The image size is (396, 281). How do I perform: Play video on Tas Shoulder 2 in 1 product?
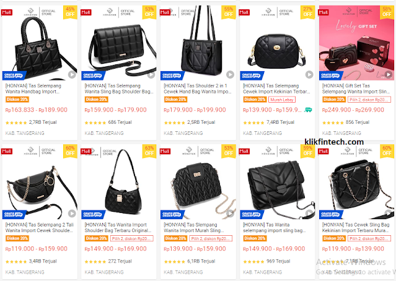tap(230, 74)
